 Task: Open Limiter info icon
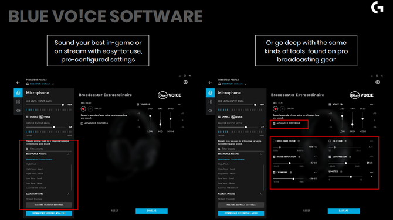pyautogui.click(x=341, y=171)
